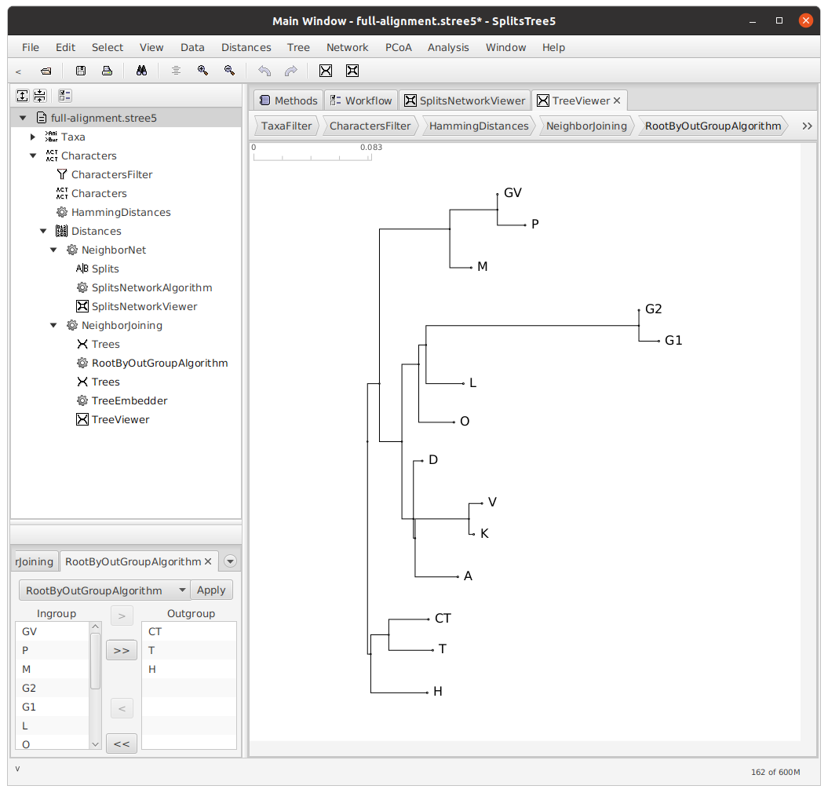Switch to the SplitsNetworkViewer tab
828x793 pixels.
tap(464, 100)
